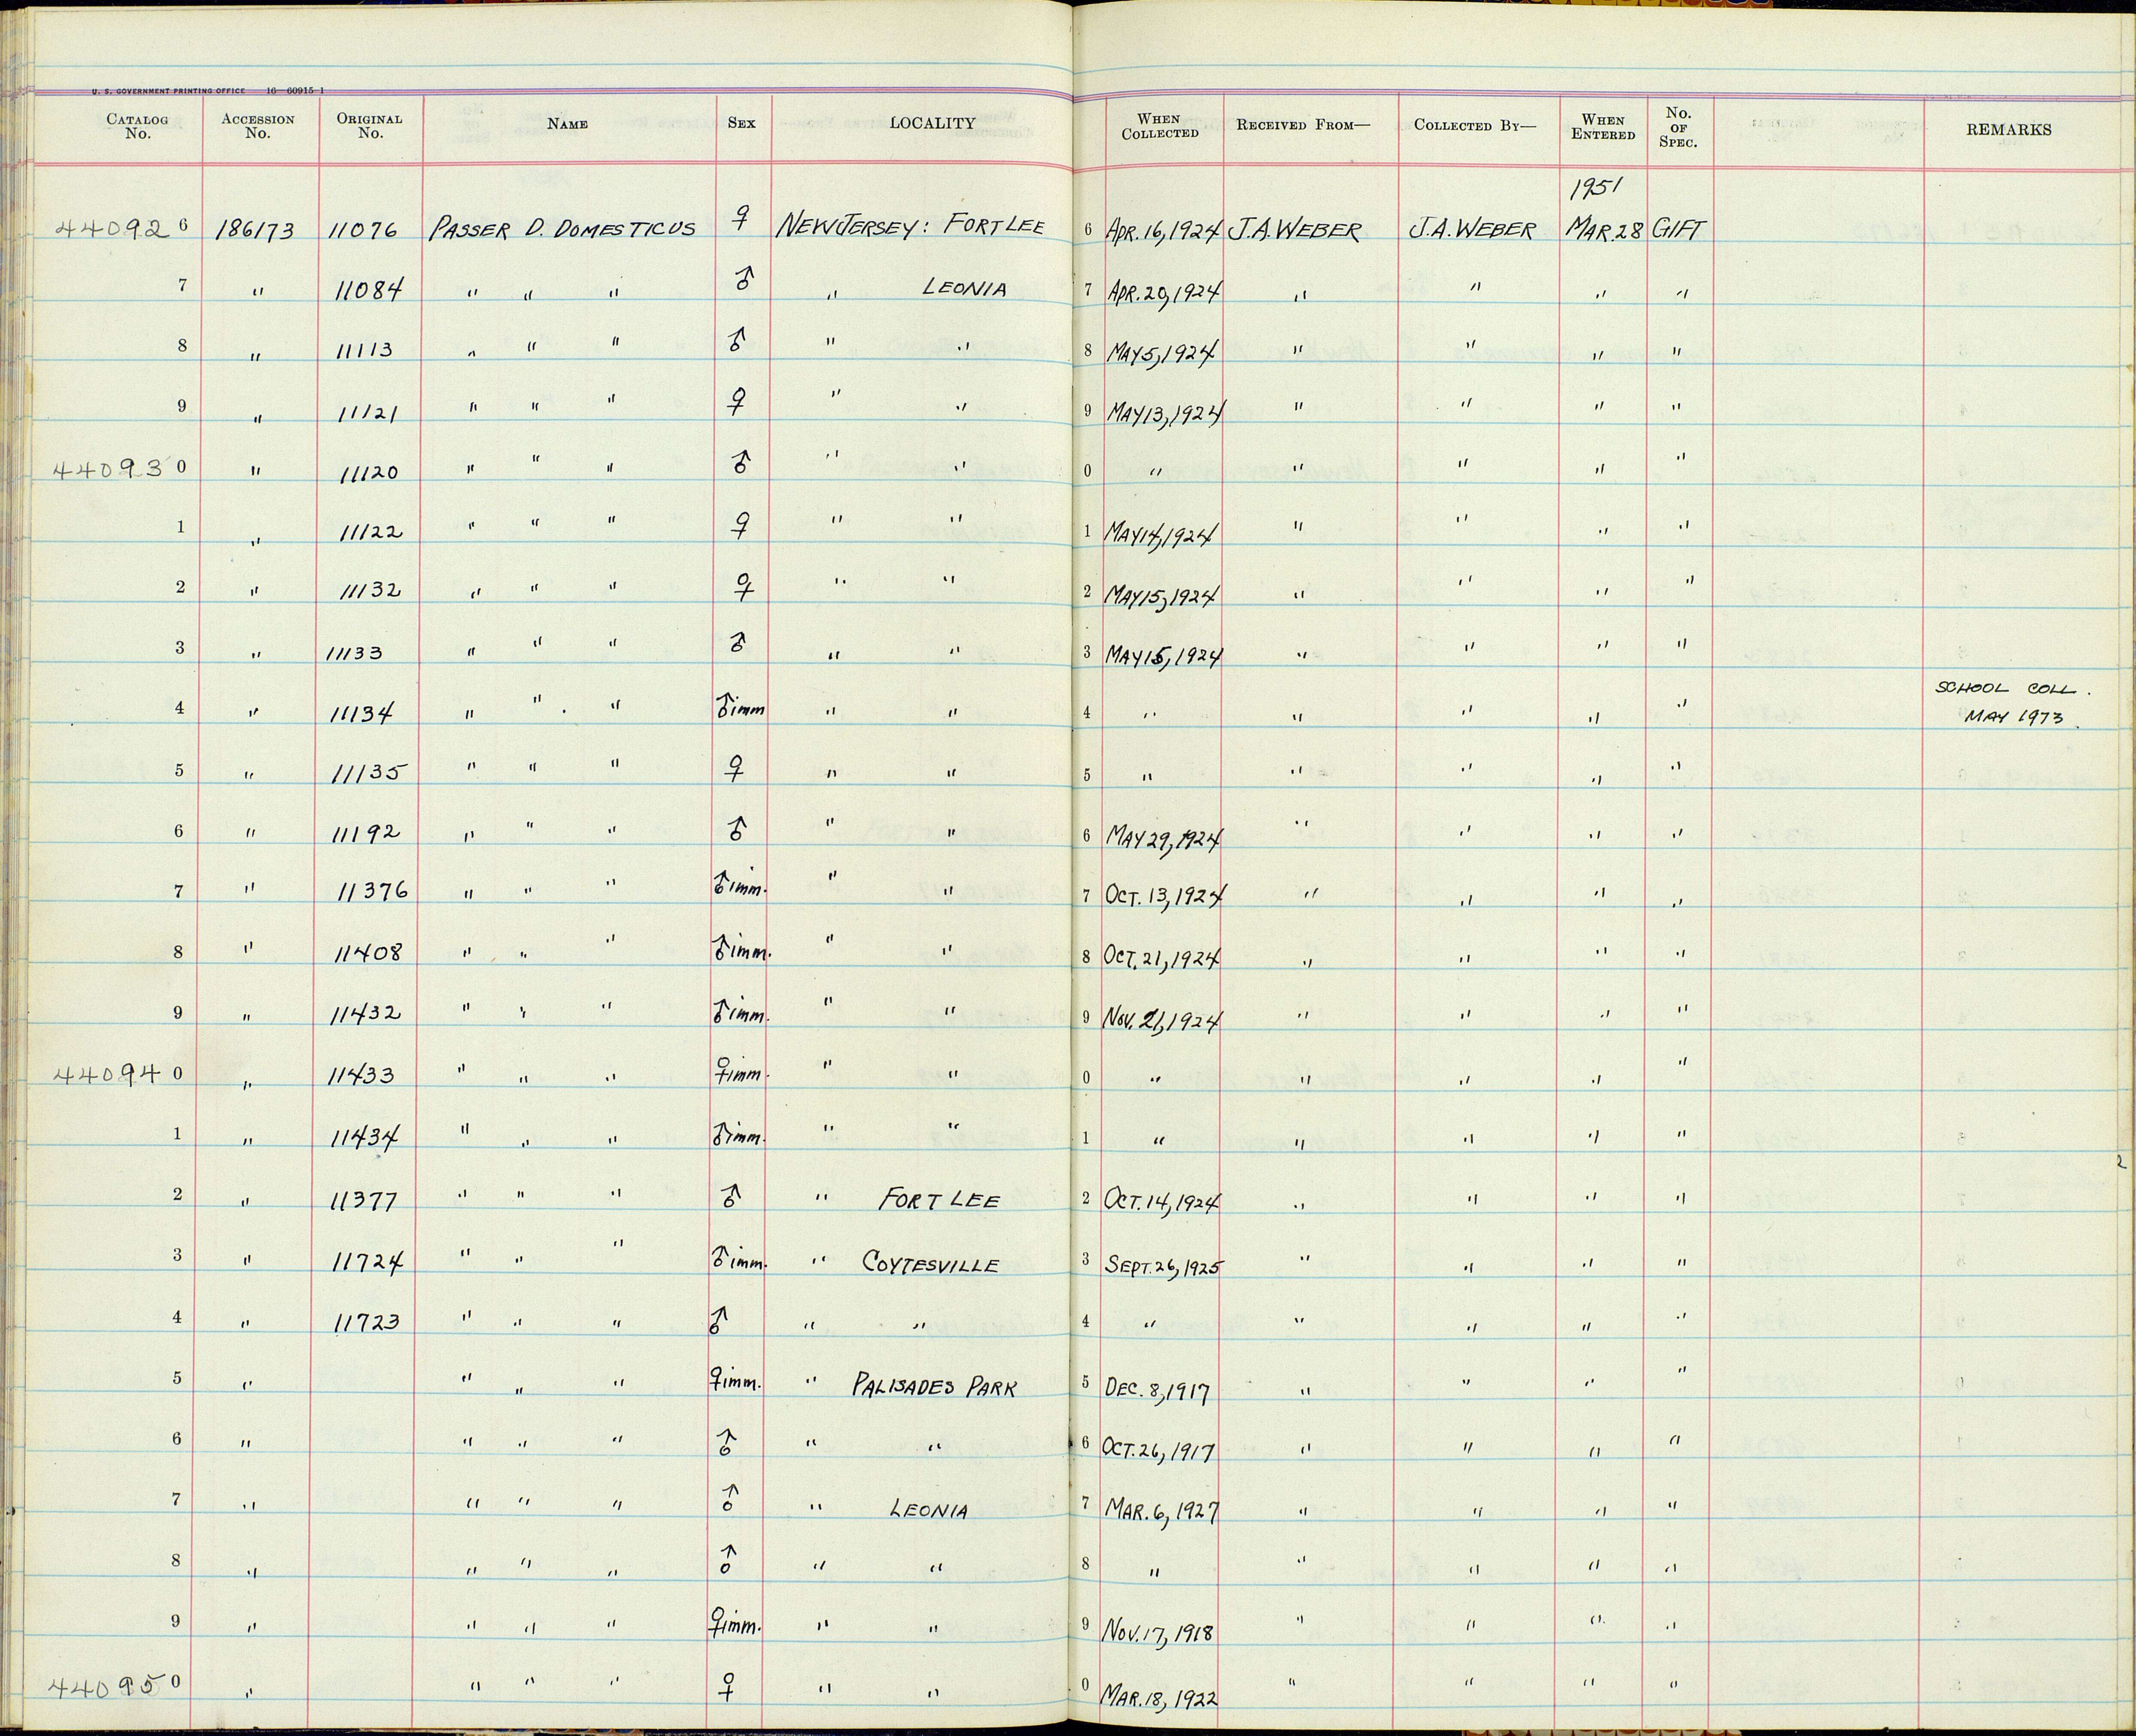Click the 'When Entered' column header
Screen dimensions: 2136x1736
coord(1603,127)
